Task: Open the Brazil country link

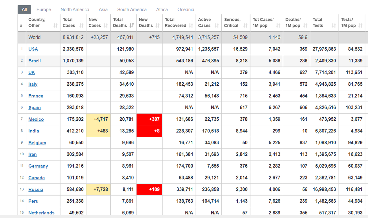Action: coord(35,61)
